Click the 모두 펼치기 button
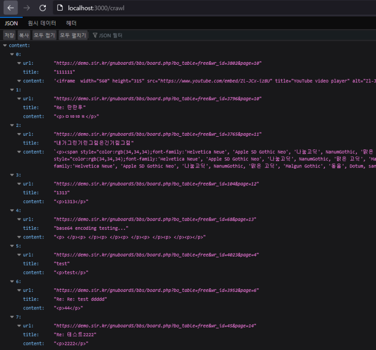 tap(73, 35)
